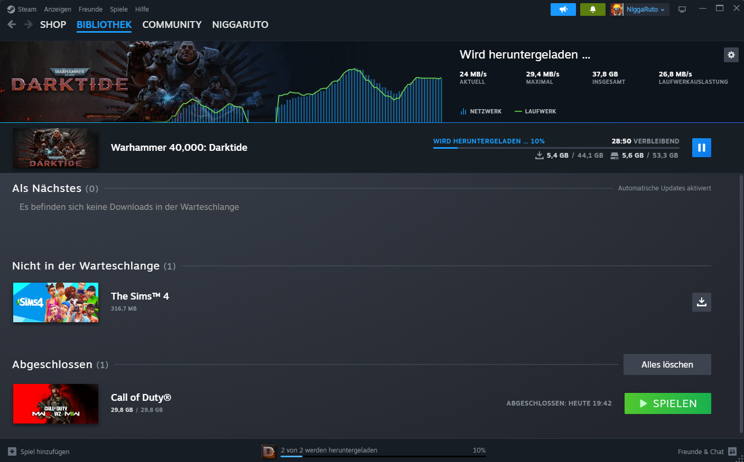Viewport: 744px width, 462px height.
Task: Toggle the Laufwerk graph legend
Action: [535, 111]
